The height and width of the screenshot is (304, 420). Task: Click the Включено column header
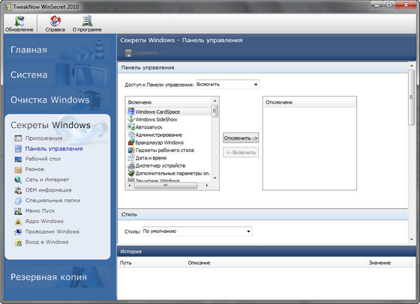tap(169, 102)
